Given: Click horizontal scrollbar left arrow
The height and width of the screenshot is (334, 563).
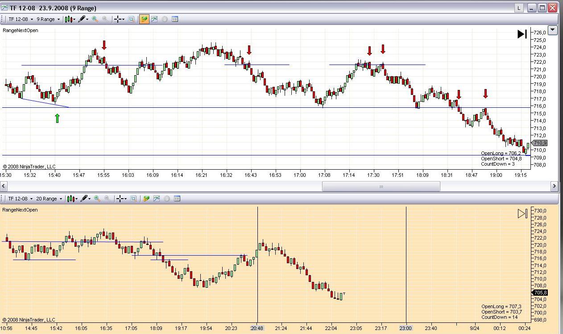Looking at the screenshot, I should coord(4,187).
